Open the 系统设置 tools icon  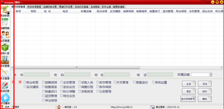click(x=5, y=85)
